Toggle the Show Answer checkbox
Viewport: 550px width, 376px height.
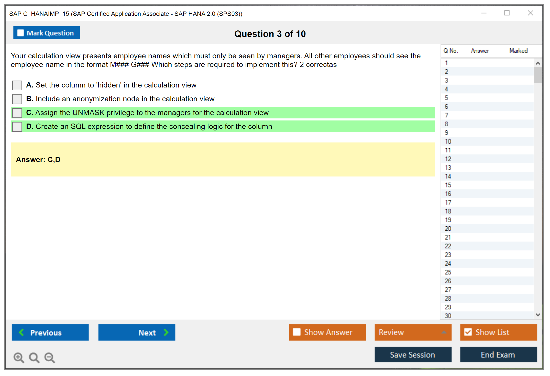(x=297, y=332)
